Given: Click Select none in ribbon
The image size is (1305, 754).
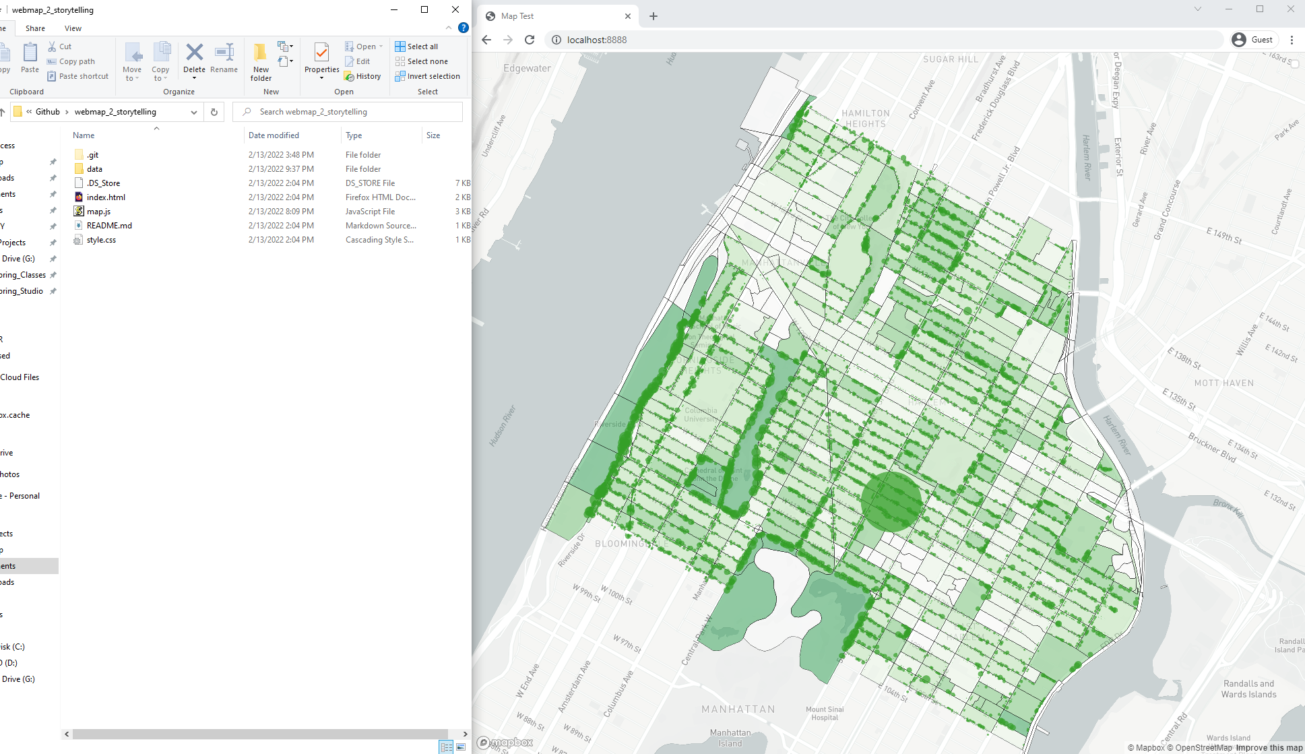Looking at the screenshot, I should [421, 61].
